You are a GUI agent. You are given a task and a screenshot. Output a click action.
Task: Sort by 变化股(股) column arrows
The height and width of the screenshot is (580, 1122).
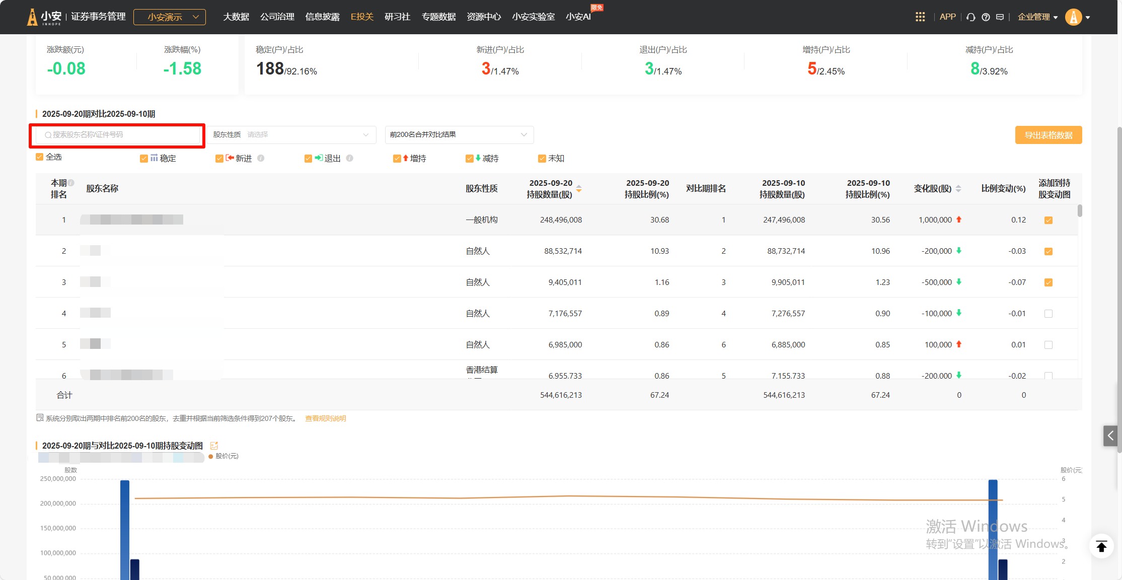(x=958, y=188)
